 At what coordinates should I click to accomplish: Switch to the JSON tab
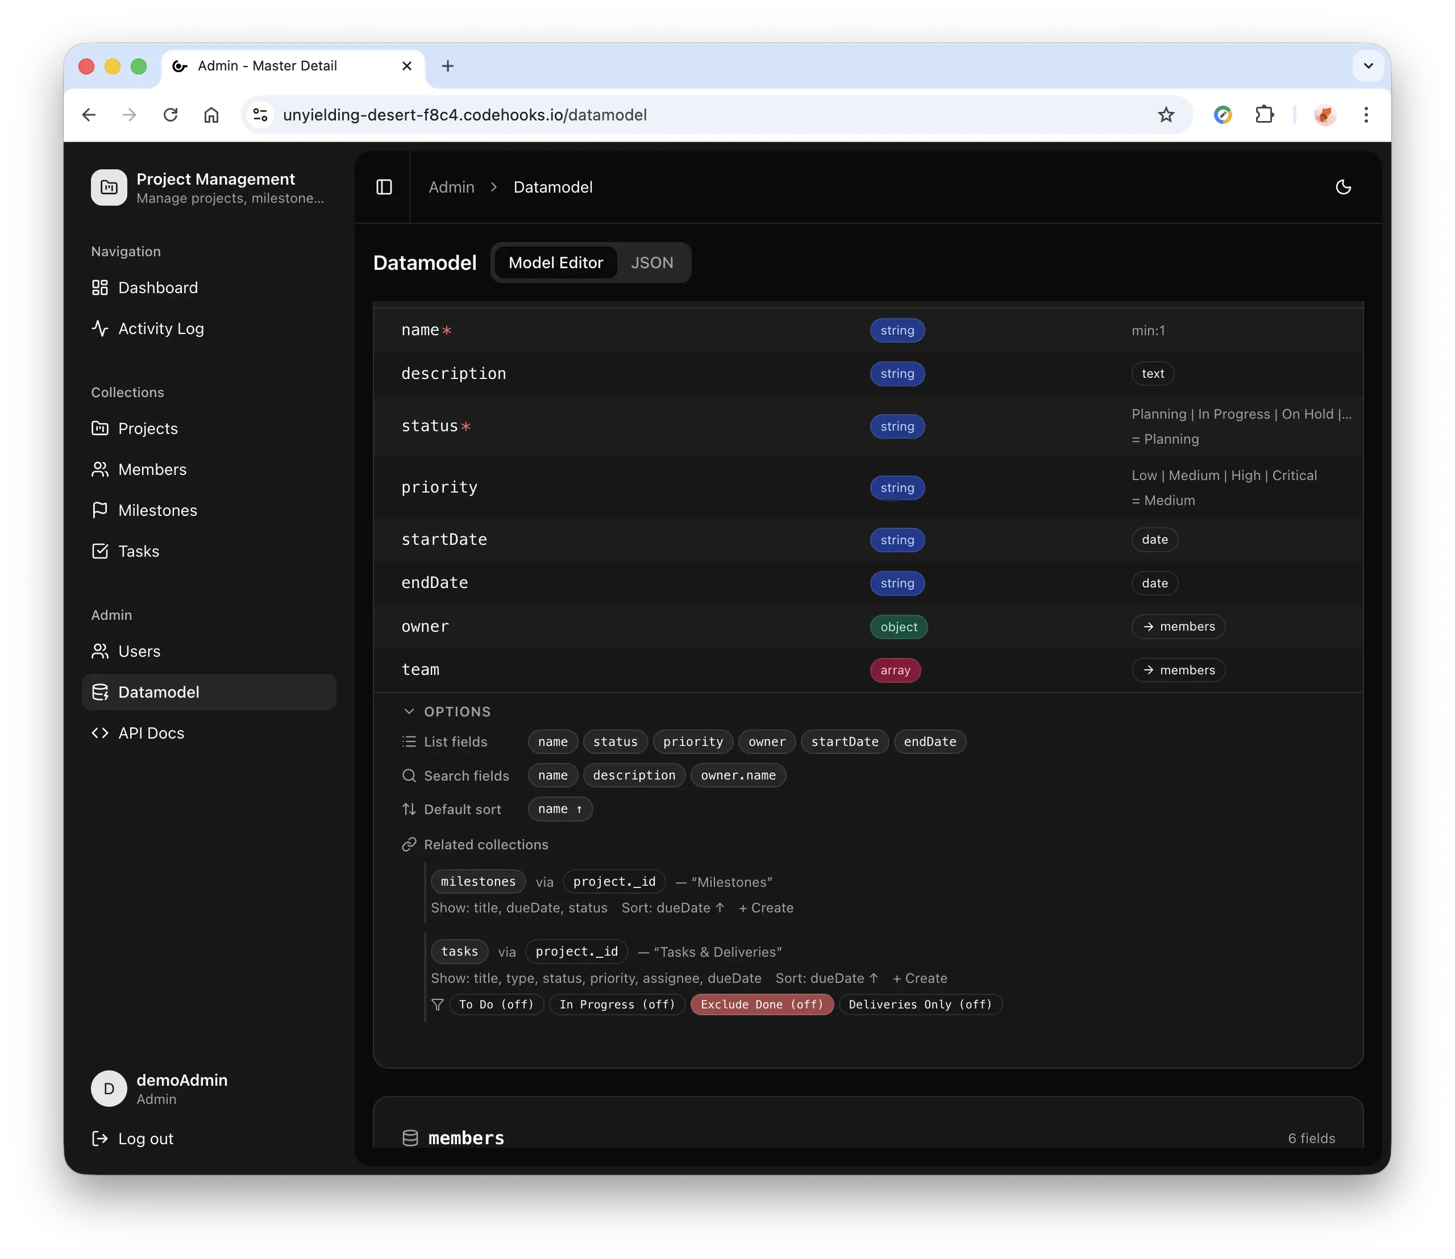coord(651,262)
